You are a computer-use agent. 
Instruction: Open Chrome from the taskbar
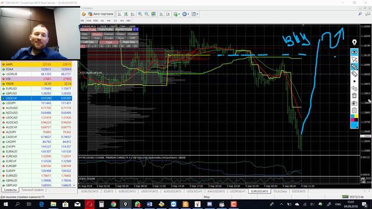coord(113,204)
